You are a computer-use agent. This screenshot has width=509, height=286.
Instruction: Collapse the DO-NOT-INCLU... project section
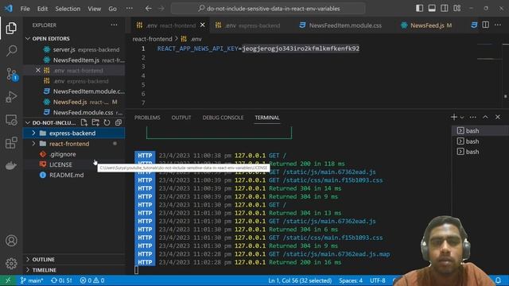[x=28, y=123]
